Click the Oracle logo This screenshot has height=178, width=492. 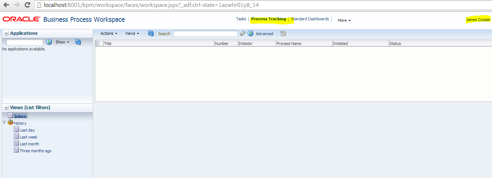21,19
